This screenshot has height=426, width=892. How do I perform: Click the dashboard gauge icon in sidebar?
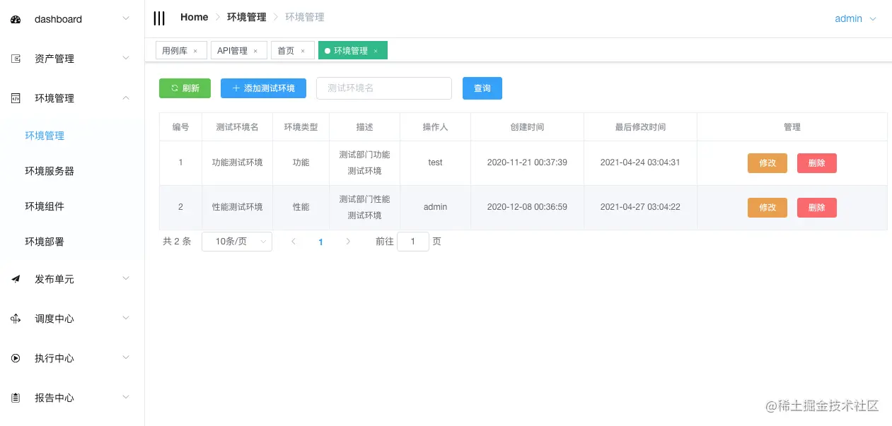[16, 20]
